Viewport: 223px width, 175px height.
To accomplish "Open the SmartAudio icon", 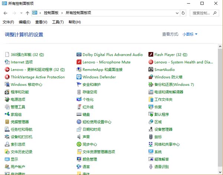I will pyautogui.click(x=151, y=69).
